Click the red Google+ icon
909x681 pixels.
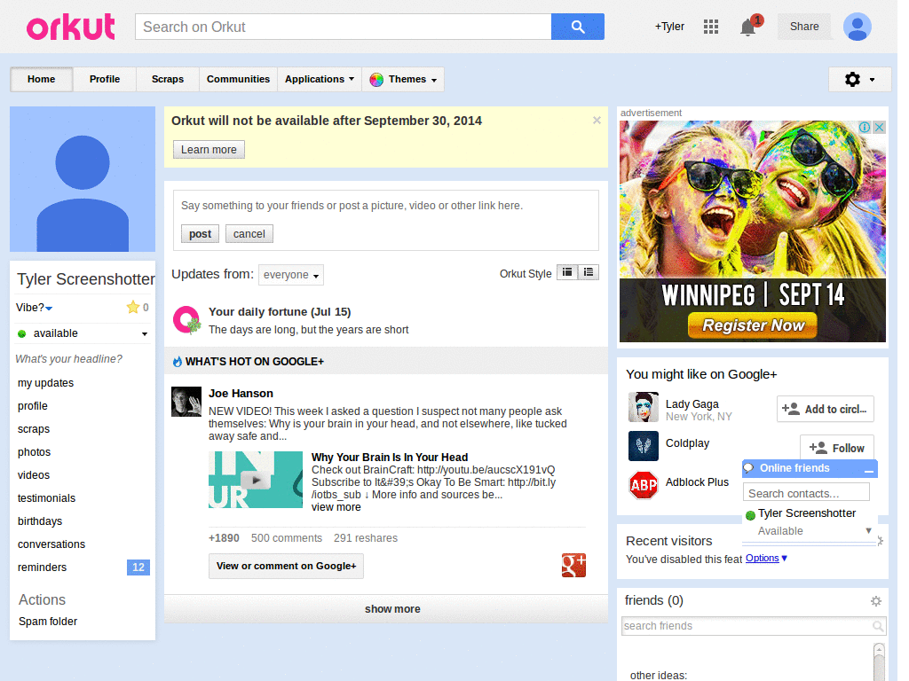[573, 566]
